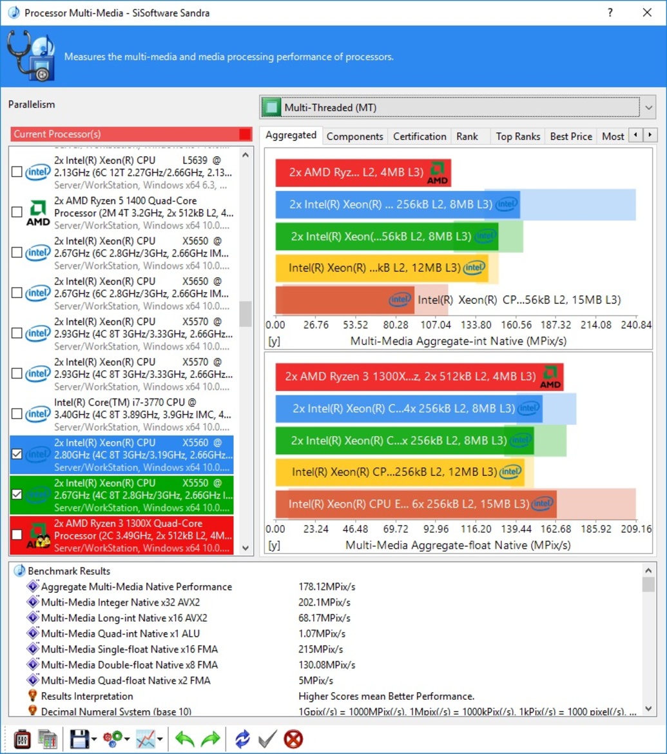Check the AMD Ryzen 5 1400 checkbox

[17, 212]
